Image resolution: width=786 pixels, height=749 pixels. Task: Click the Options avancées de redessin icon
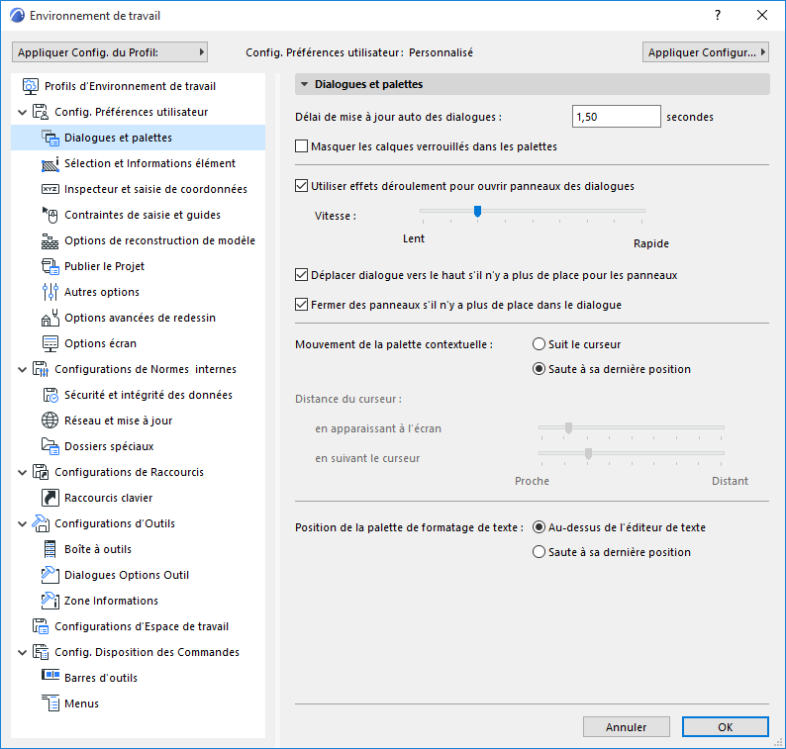click(x=50, y=318)
